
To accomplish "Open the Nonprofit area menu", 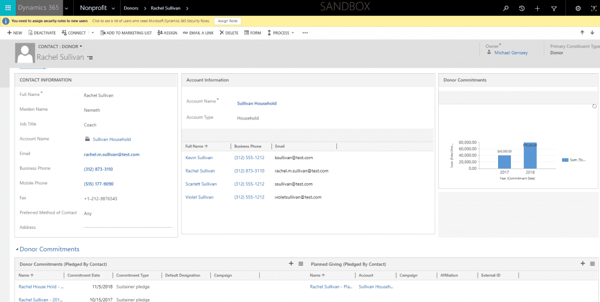I will pos(97,8).
